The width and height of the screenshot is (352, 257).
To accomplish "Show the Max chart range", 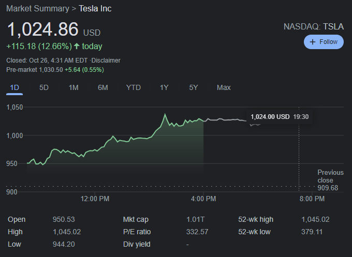I will (x=224, y=87).
